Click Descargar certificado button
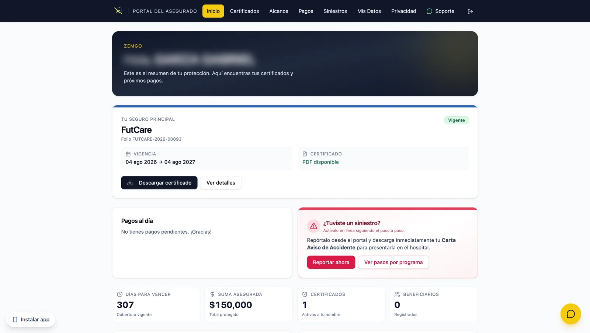590x333 pixels. [x=159, y=183]
